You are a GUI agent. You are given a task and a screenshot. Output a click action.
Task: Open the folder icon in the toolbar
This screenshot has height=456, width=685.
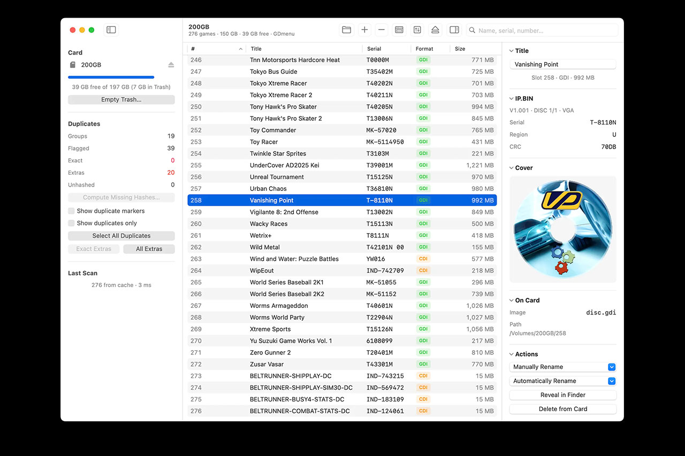[347, 30]
